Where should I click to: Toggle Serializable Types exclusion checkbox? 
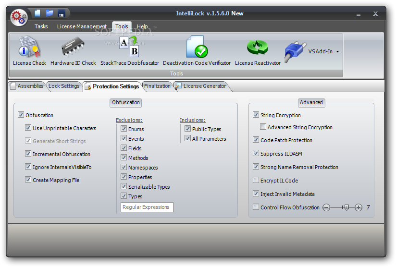coord(124,186)
